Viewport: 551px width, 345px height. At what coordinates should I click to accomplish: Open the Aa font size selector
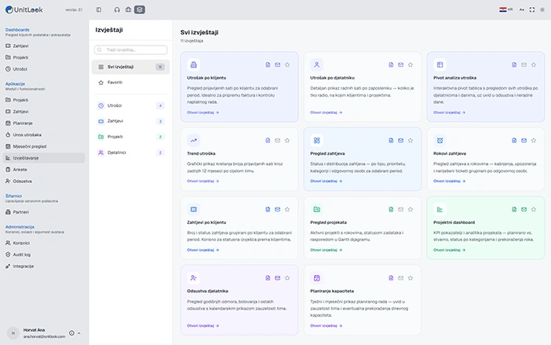[521, 9]
